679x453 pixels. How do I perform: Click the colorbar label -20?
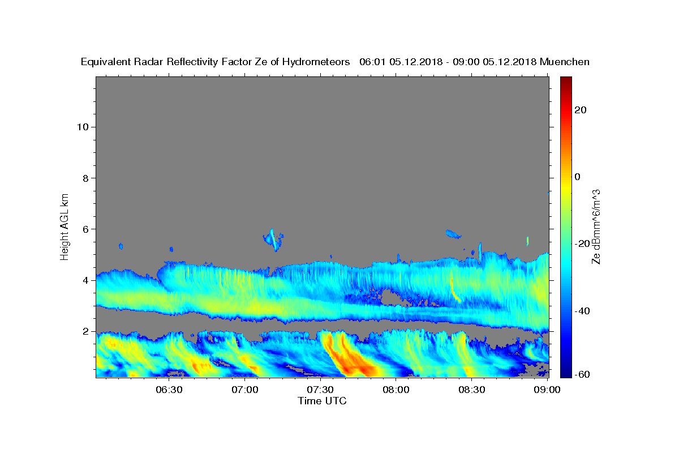582,243
